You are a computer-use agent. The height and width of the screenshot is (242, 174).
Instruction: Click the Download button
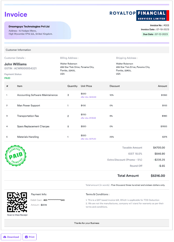click(11, 237)
